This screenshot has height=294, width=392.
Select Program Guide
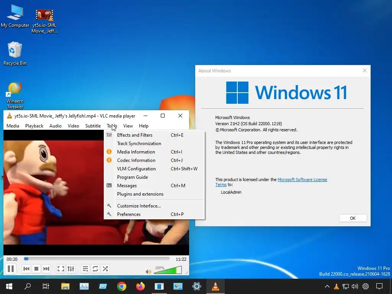coord(154,177)
